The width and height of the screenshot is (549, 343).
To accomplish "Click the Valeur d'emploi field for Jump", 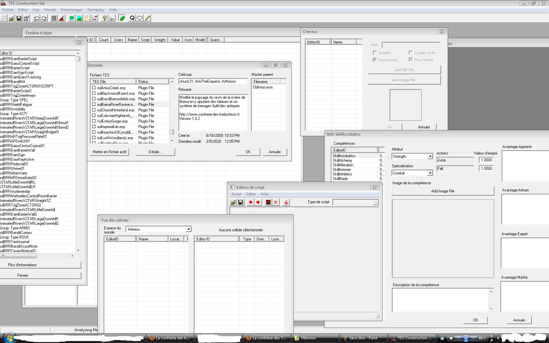I will (486, 160).
